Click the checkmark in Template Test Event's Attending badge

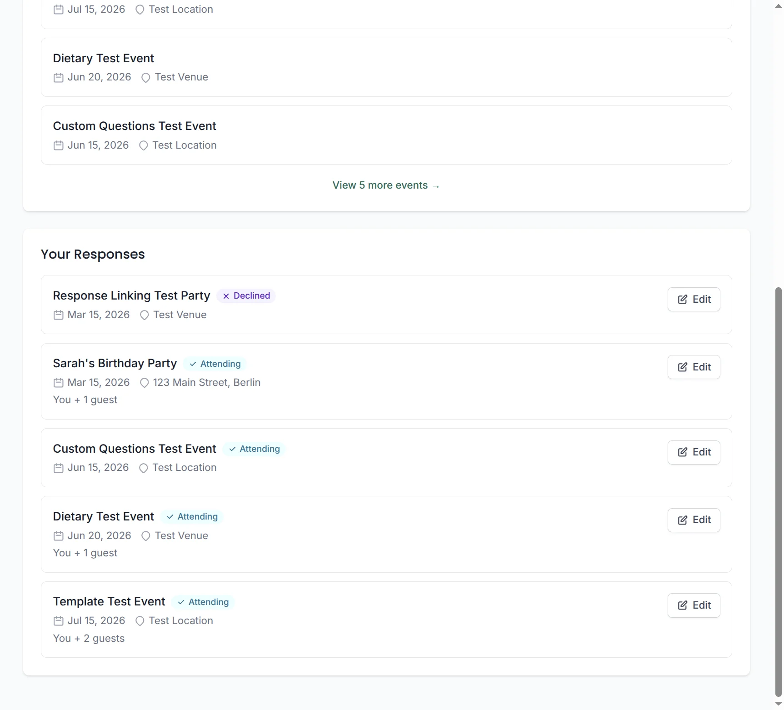tap(180, 602)
